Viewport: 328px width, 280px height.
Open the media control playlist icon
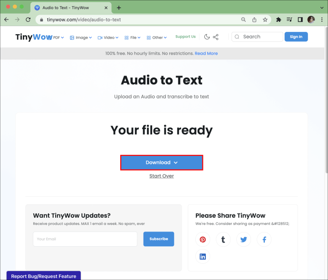[289, 19]
